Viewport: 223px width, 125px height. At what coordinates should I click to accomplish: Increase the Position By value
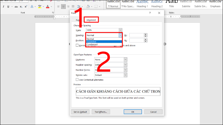[x=145, y=39]
